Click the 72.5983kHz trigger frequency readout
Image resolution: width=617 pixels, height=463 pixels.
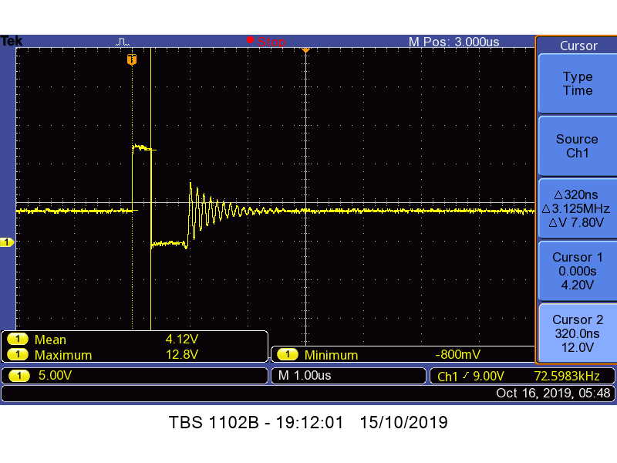click(x=567, y=376)
